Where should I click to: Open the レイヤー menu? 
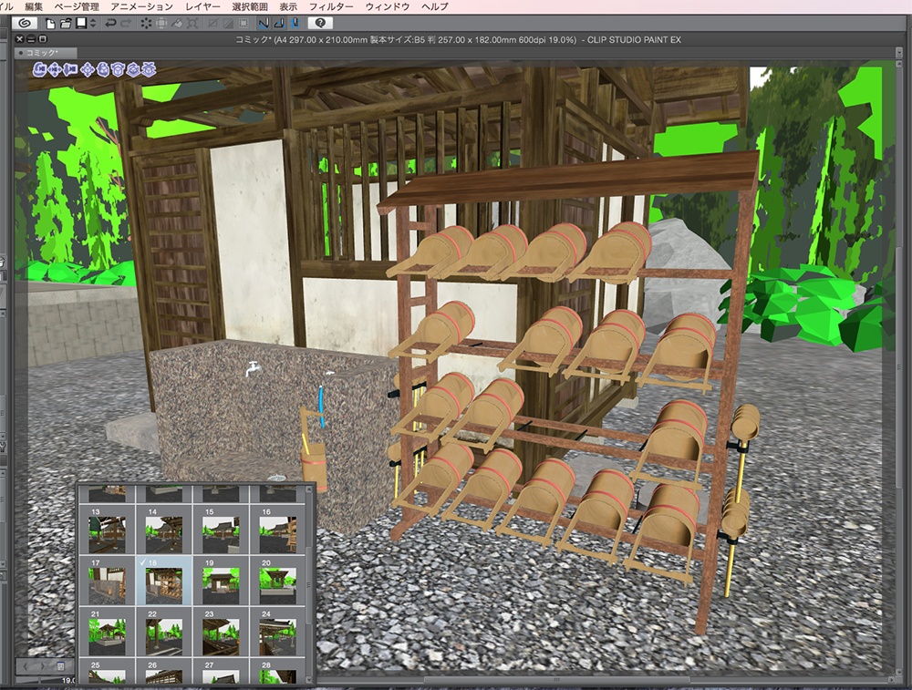click(202, 6)
